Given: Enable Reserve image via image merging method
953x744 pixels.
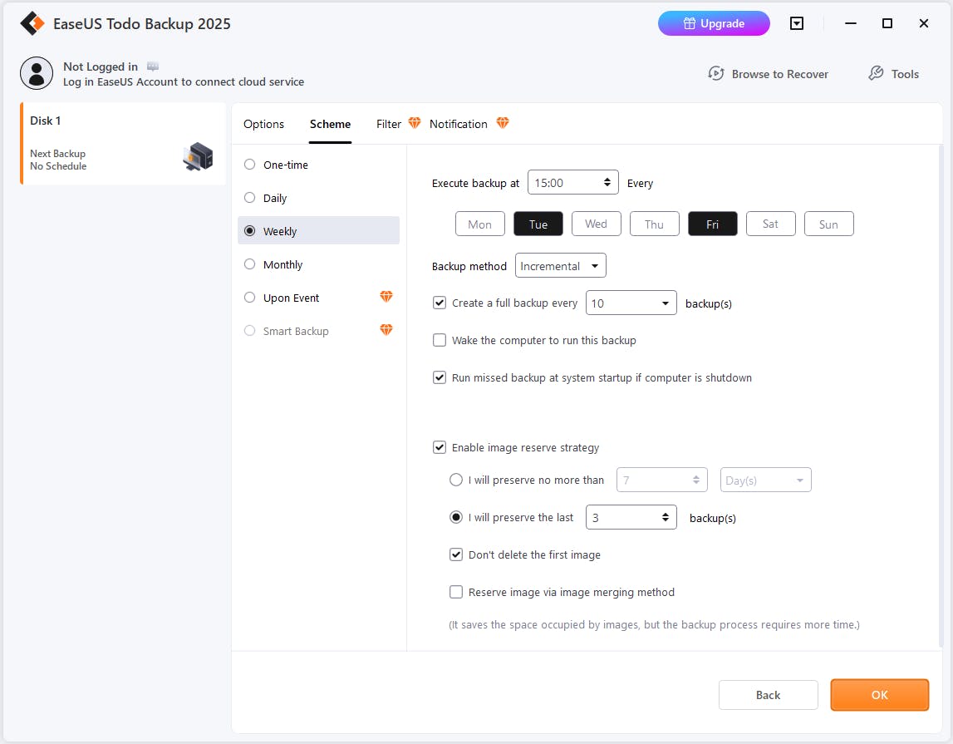Looking at the screenshot, I should coord(456,592).
